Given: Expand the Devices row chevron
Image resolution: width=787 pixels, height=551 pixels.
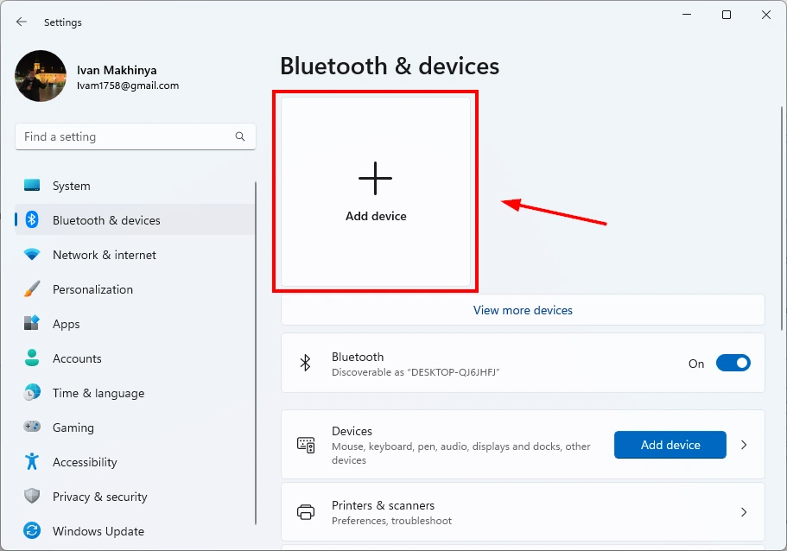Looking at the screenshot, I should pos(744,445).
